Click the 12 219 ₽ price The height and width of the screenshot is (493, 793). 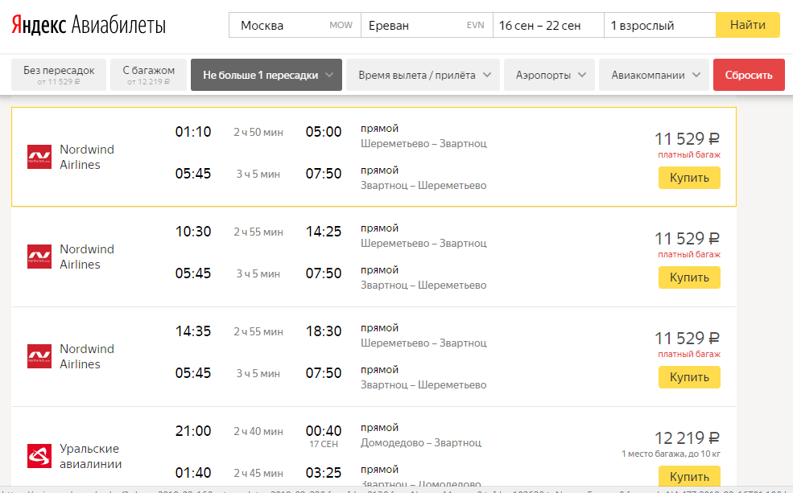coord(688,438)
